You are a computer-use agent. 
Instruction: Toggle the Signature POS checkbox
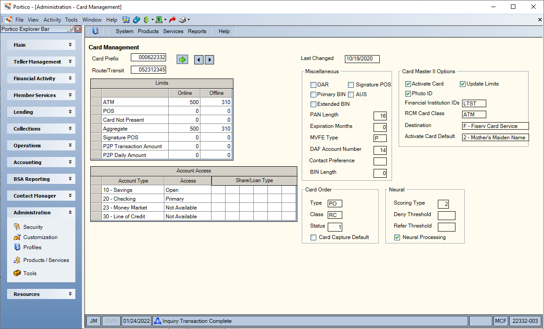coord(351,85)
